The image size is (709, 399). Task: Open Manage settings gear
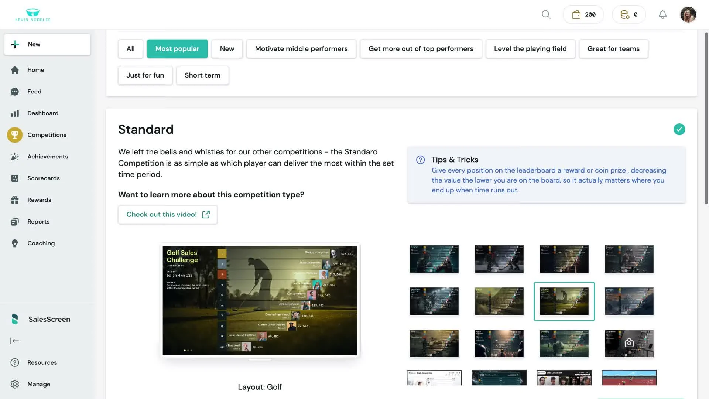(x=15, y=384)
